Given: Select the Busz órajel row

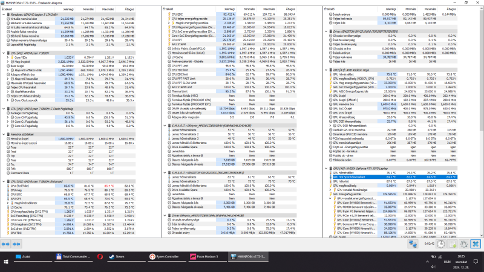Looking at the screenshot, I should (x=70, y=66).
